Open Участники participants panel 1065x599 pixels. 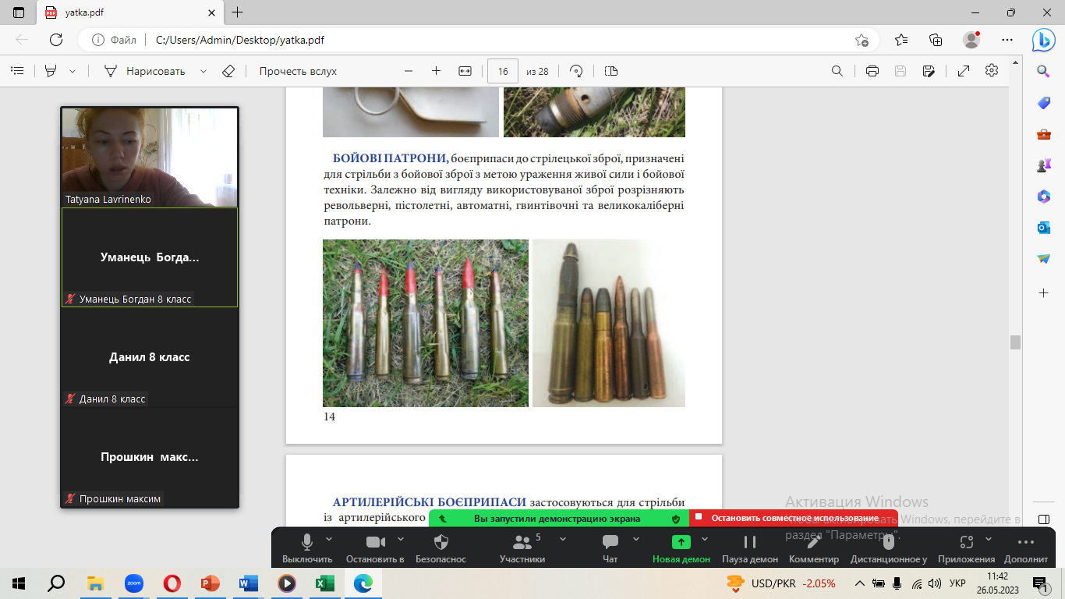click(522, 548)
